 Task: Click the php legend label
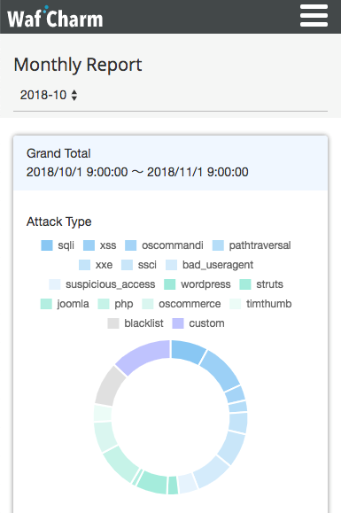pos(124,304)
